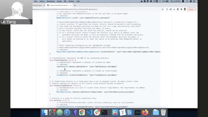Open the Extensions puzzle piece menu
Image resolution: width=208 pixels, height=117 pixels.
point(181,9)
